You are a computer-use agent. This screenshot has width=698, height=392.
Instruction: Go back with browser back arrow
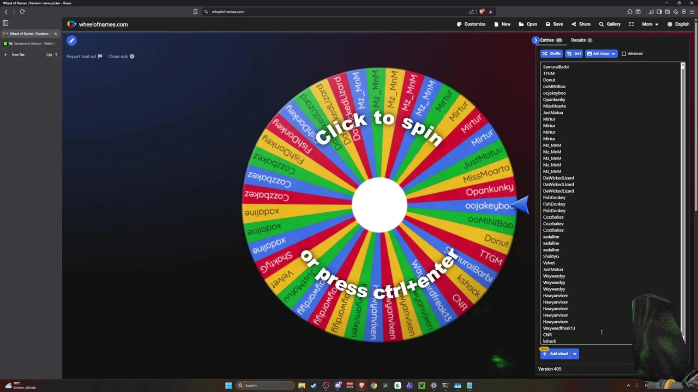[x=6, y=11]
